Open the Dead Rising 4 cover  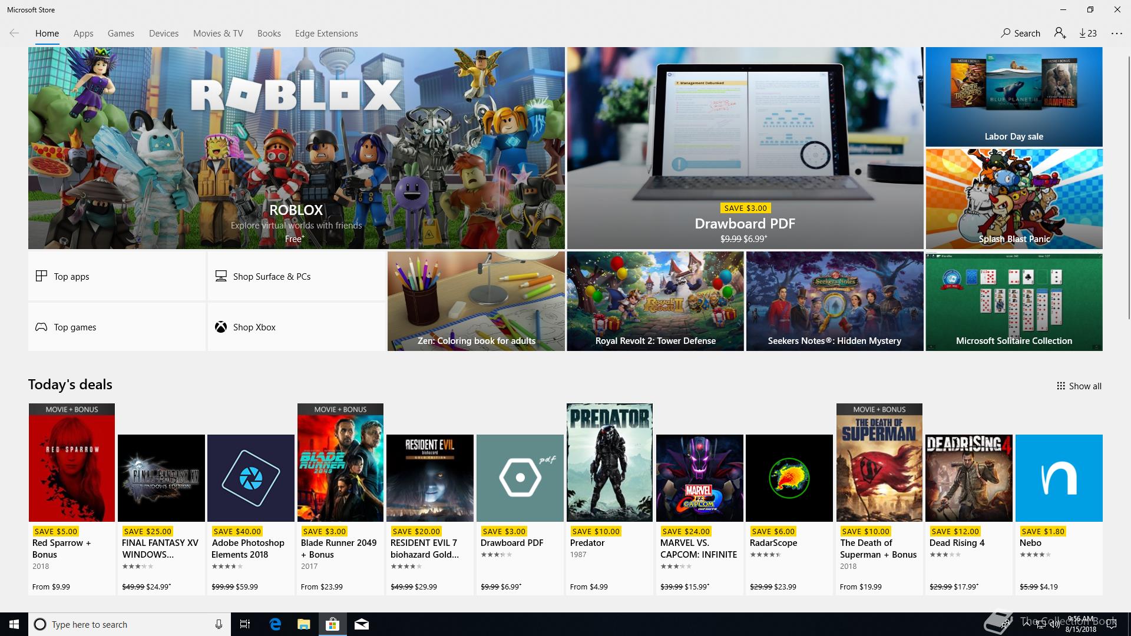969,478
